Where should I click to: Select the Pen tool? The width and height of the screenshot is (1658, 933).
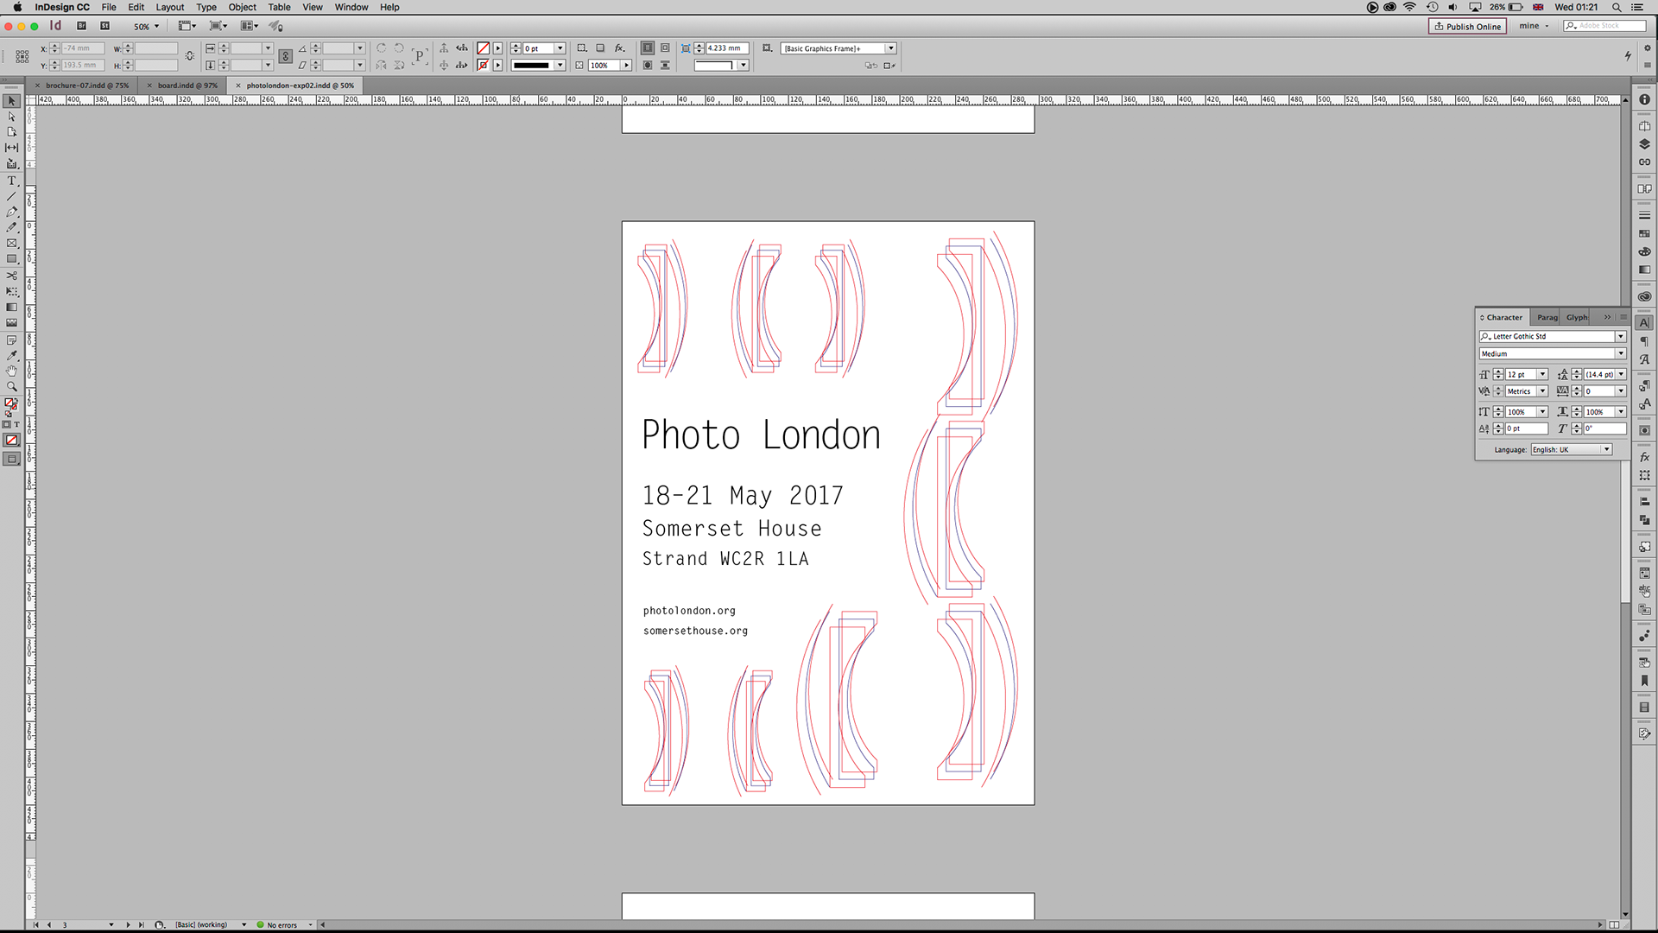(11, 212)
